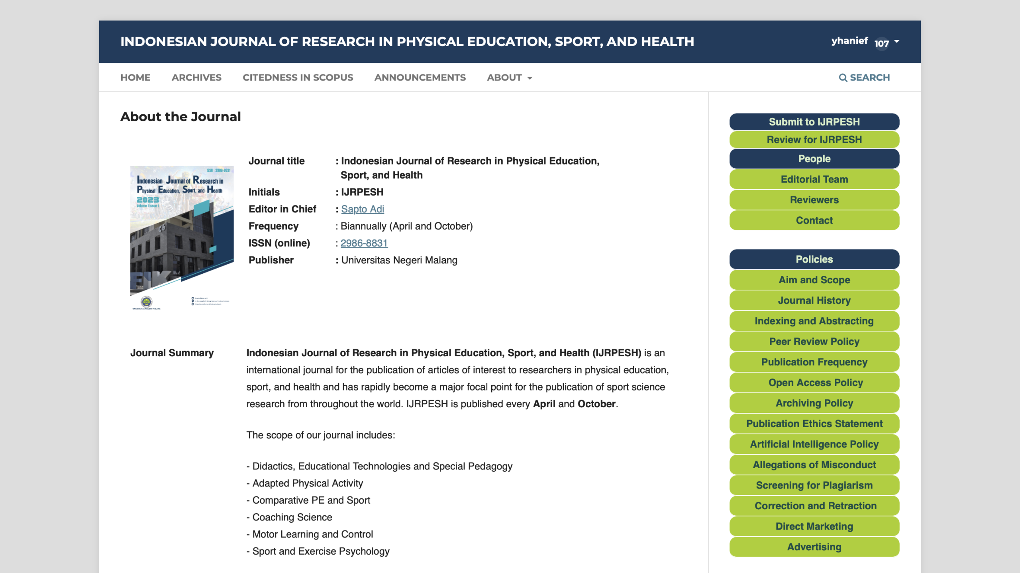
Task: Open Peer Review Policy page
Action: [814, 341]
